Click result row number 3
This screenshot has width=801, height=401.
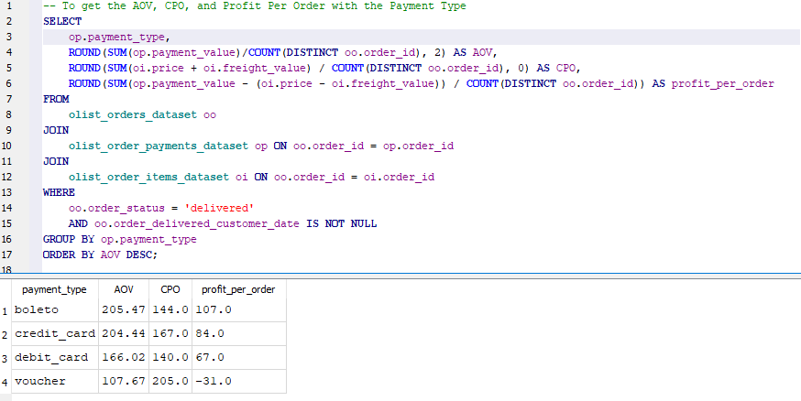coord(5,358)
